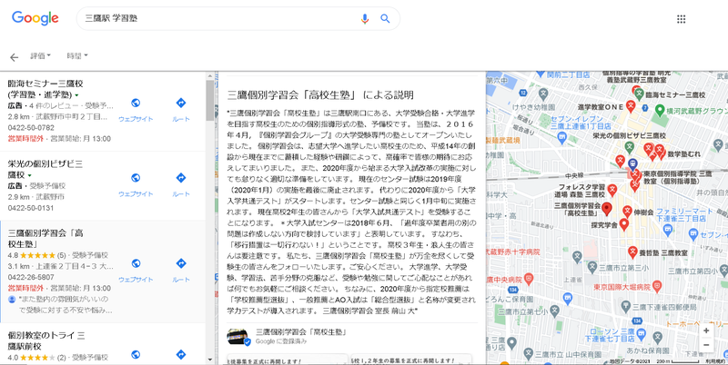Image resolution: width=728 pixels, height=365 pixels.
Task: Click the 横河武蔵野グラウンド green pin
Action: click(x=660, y=110)
